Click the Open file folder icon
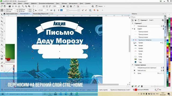 (x=5, y=6)
